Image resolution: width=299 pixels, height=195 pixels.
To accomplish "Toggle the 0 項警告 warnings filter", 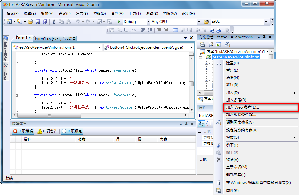I will pos(47,131).
